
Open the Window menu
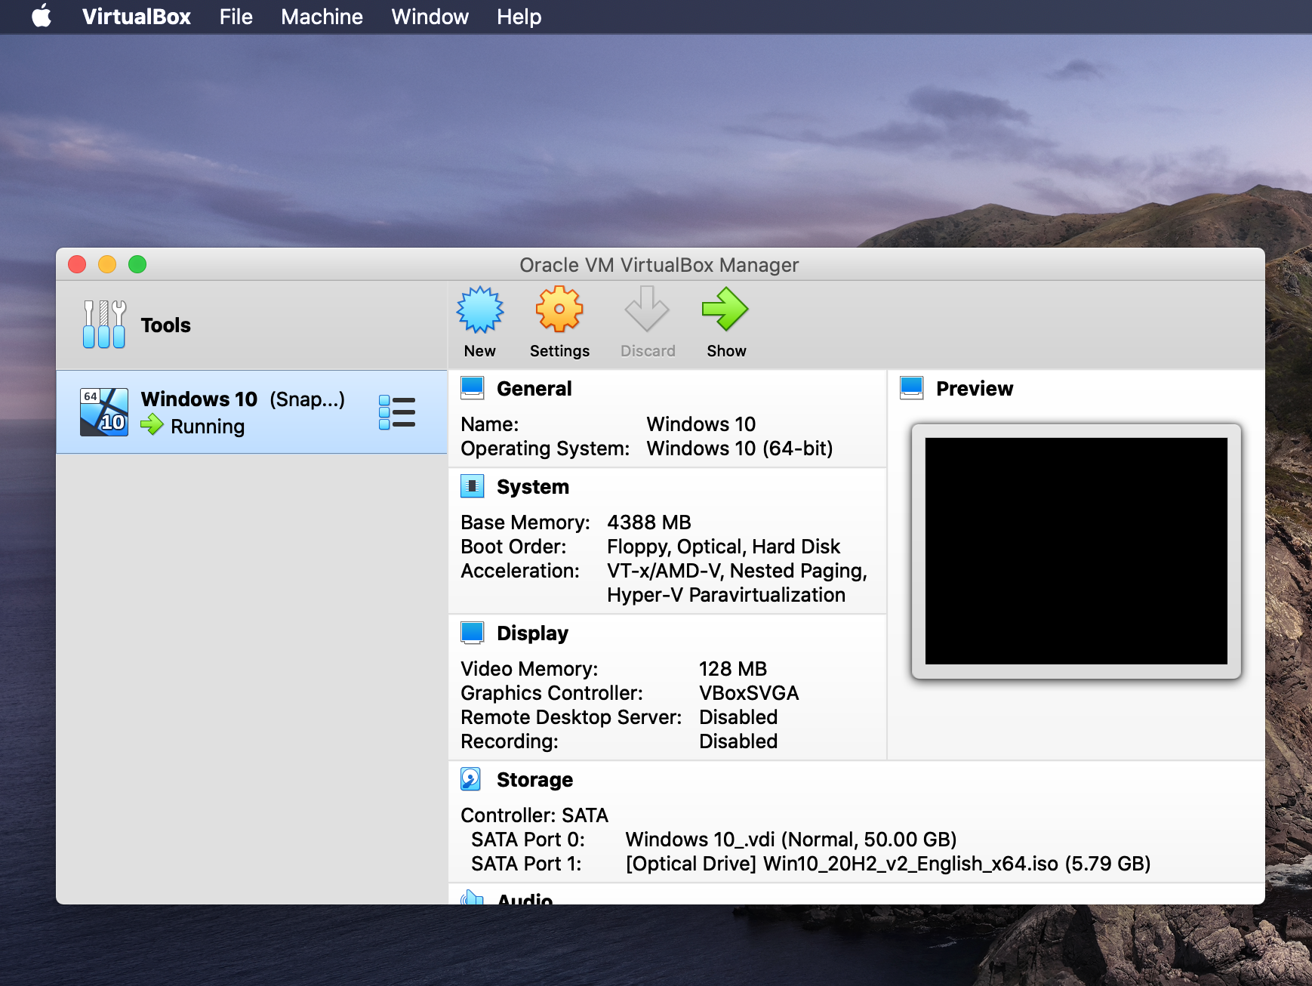coord(430,17)
